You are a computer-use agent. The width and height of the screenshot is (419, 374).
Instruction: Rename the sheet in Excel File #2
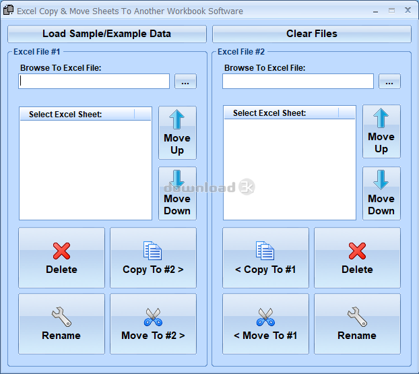click(357, 323)
